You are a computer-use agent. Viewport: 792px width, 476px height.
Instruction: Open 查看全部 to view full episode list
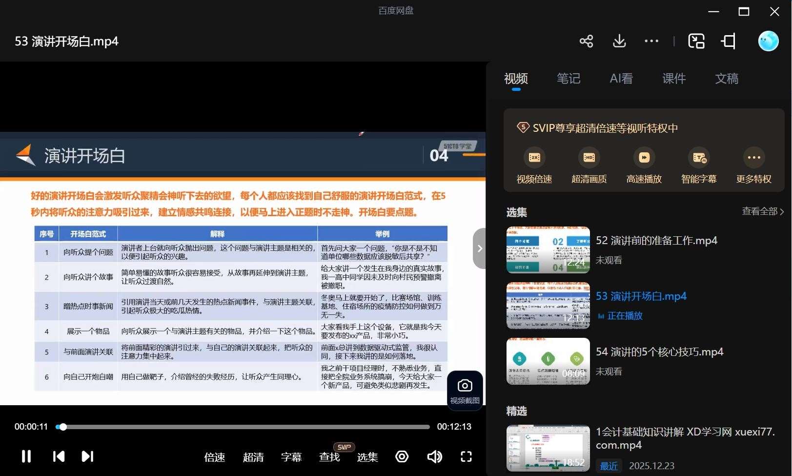762,211
